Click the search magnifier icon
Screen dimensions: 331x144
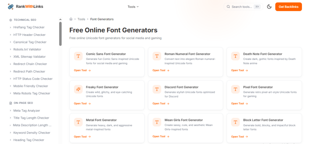click(228, 7)
